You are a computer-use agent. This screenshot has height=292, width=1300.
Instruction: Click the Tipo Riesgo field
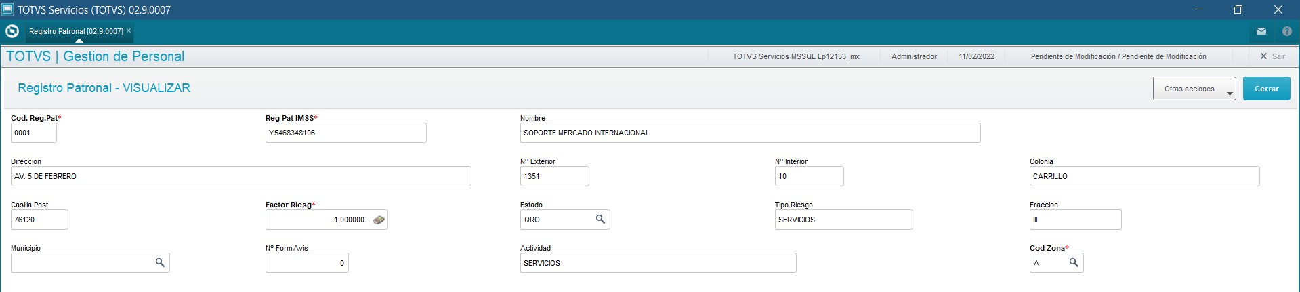point(844,220)
